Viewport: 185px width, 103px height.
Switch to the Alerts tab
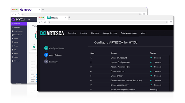[x=144, y=33]
